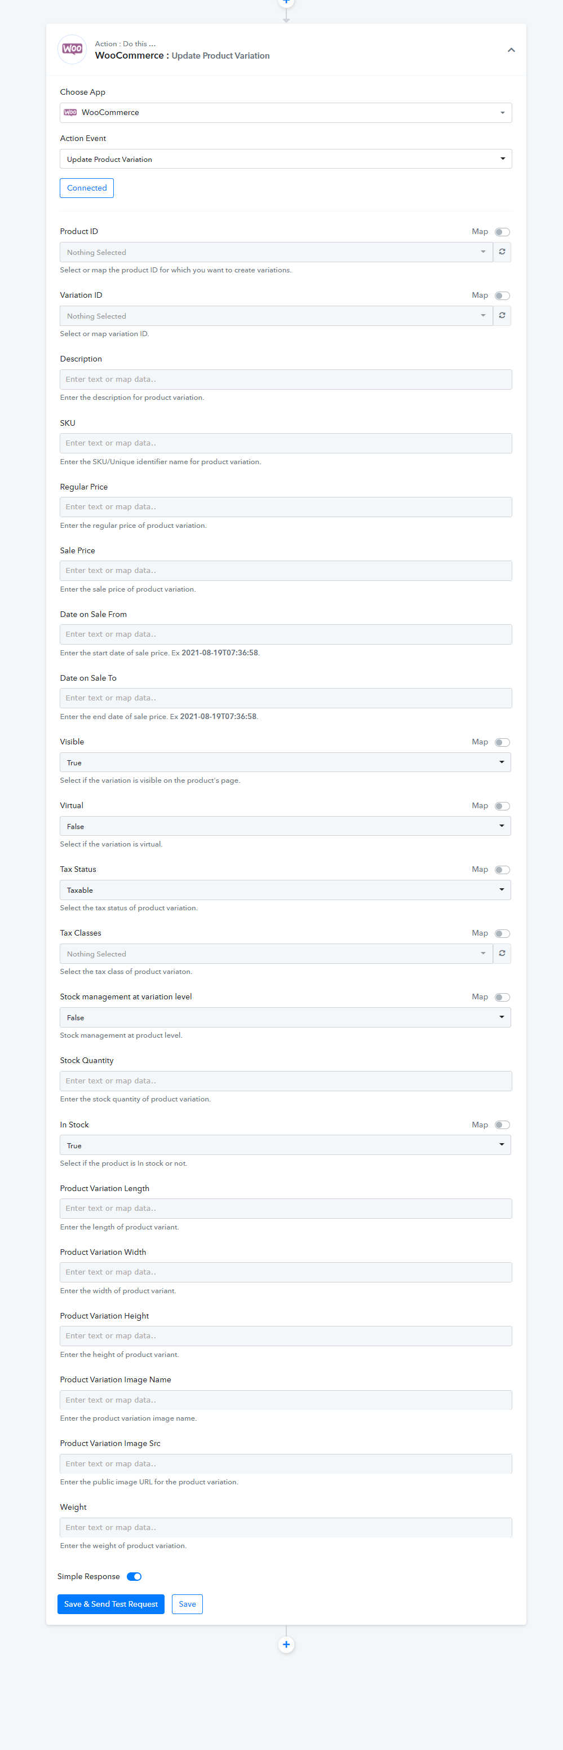This screenshot has width=563, height=1750.
Task: Refresh the Product ID list
Action: (502, 252)
